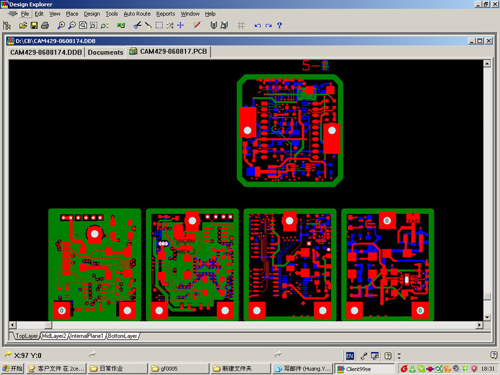Screen dimensions: 500x375
Task: Click the Save diskette icon in toolbar
Action: coord(34,26)
